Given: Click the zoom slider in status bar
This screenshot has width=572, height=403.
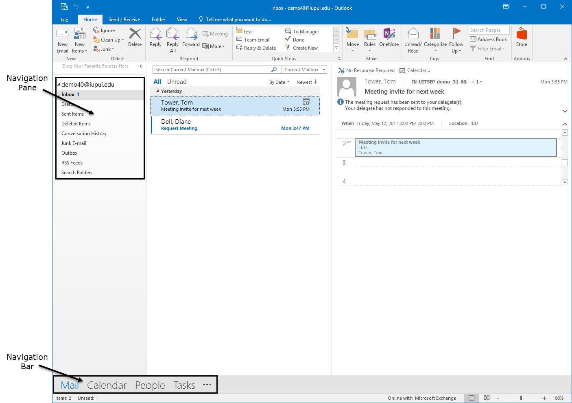Looking at the screenshot, I should tap(521, 398).
